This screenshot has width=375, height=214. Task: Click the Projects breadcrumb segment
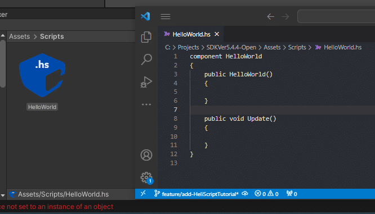(188, 47)
